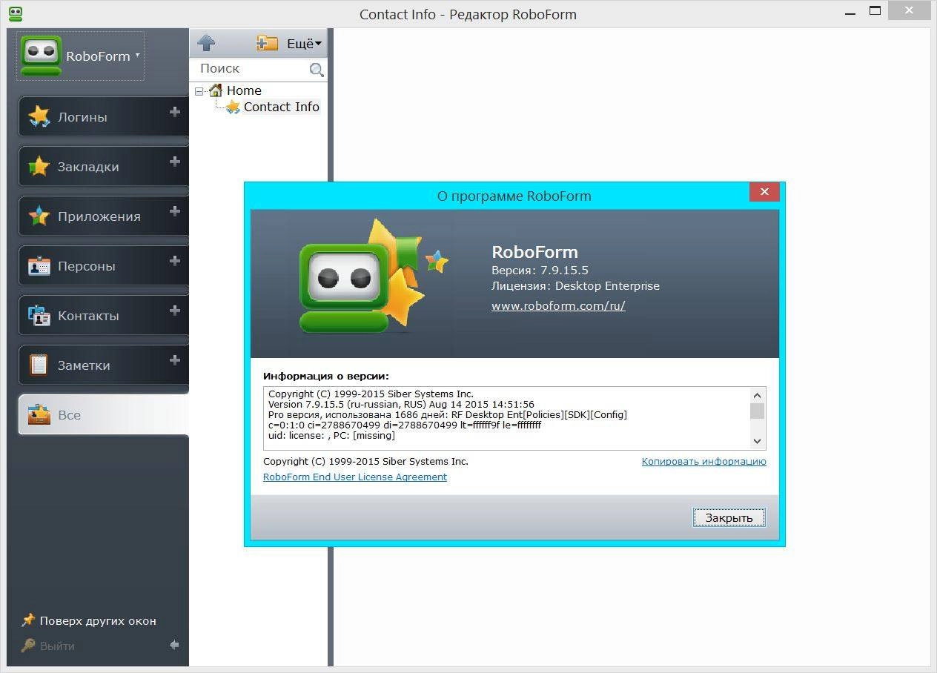Open RoboForm End User License Agreement
The height and width of the screenshot is (673, 937).
point(355,477)
